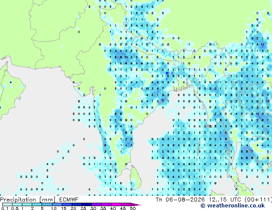Click the 0.1–0.5 mm lightest legend swatch

click(x=7, y=204)
